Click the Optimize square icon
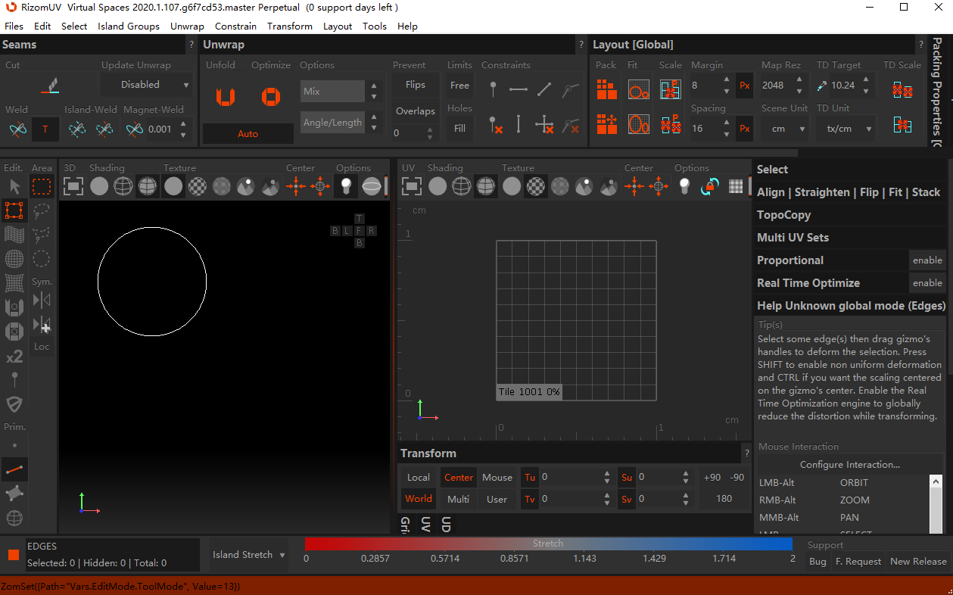Screen dimensions: 953x595 (x=270, y=96)
